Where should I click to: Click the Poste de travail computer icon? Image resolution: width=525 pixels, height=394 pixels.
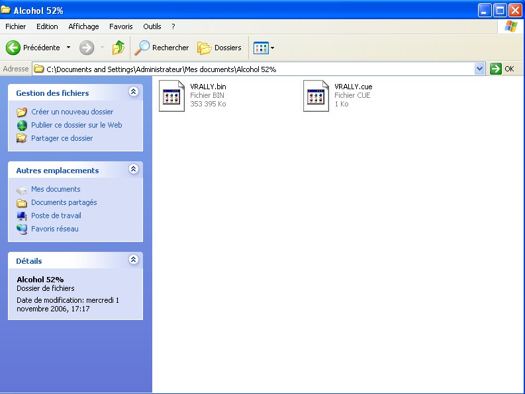pyautogui.click(x=22, y=216)
